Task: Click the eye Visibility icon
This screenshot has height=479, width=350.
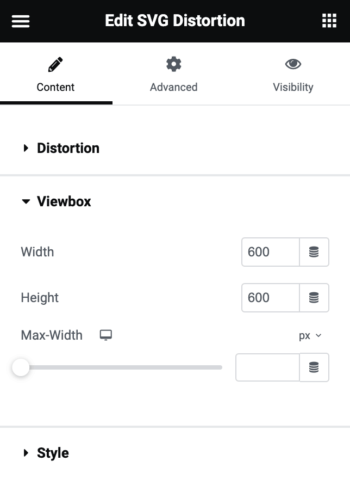Action: (293, 64)
